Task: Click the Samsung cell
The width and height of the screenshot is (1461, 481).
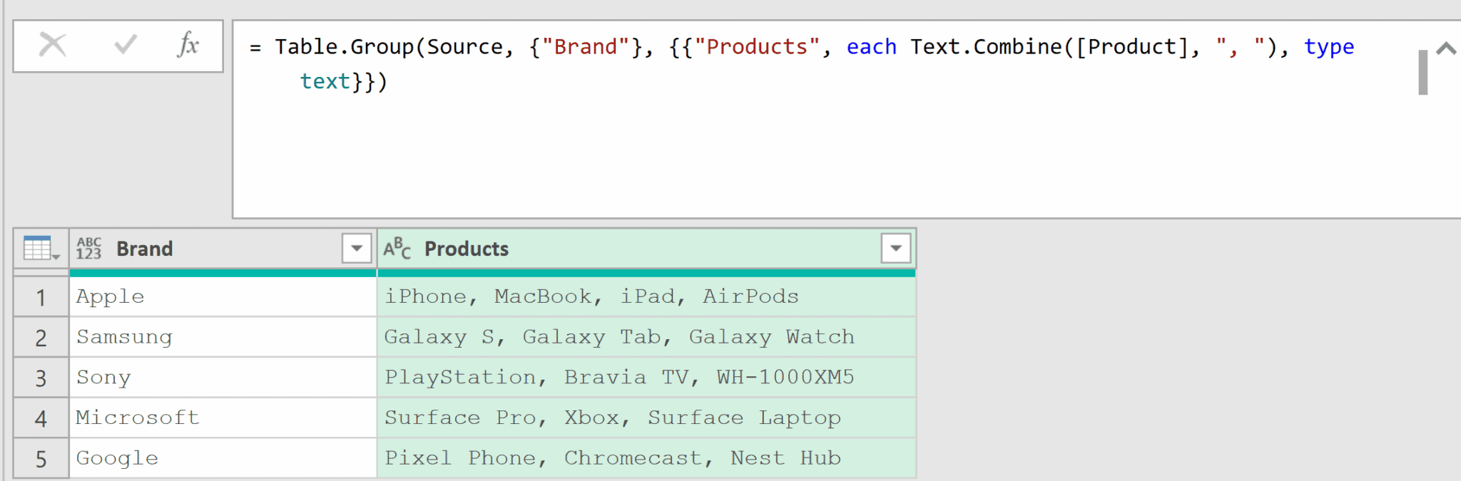Action: coord(223,337)
